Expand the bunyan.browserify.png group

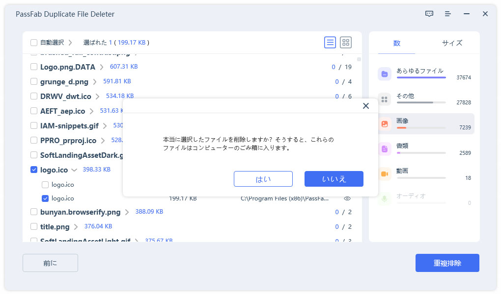(x=127, y=212)
